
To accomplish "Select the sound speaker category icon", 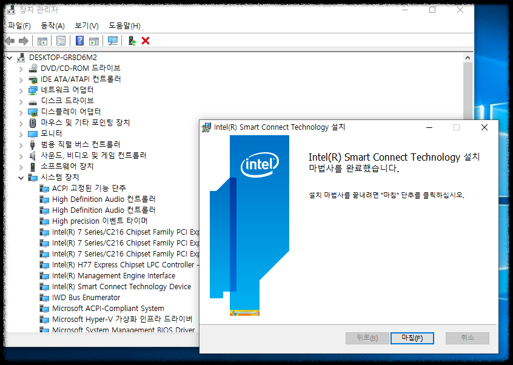I will pos(32,155).
